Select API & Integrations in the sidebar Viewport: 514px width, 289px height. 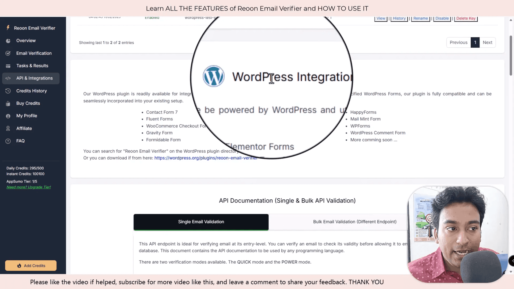31,78
